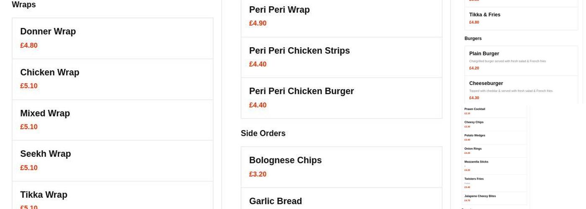Viewport: 586px width, 209px height.
Task: Pick the Mozzarella Sticks item
Action: pos(494,166)
